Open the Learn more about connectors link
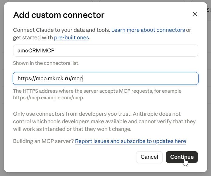Screen dimensions: 211x176 click(x=148, y=30)
